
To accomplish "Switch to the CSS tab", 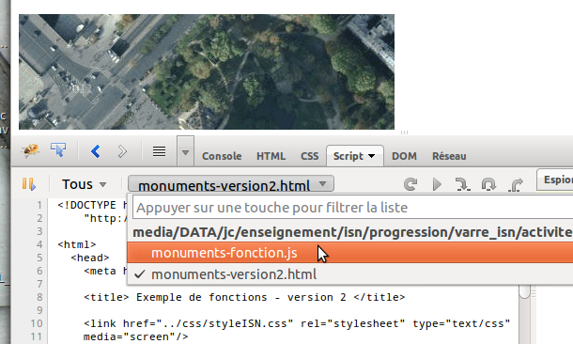I will pyautogui.click(x=310, y=156).
